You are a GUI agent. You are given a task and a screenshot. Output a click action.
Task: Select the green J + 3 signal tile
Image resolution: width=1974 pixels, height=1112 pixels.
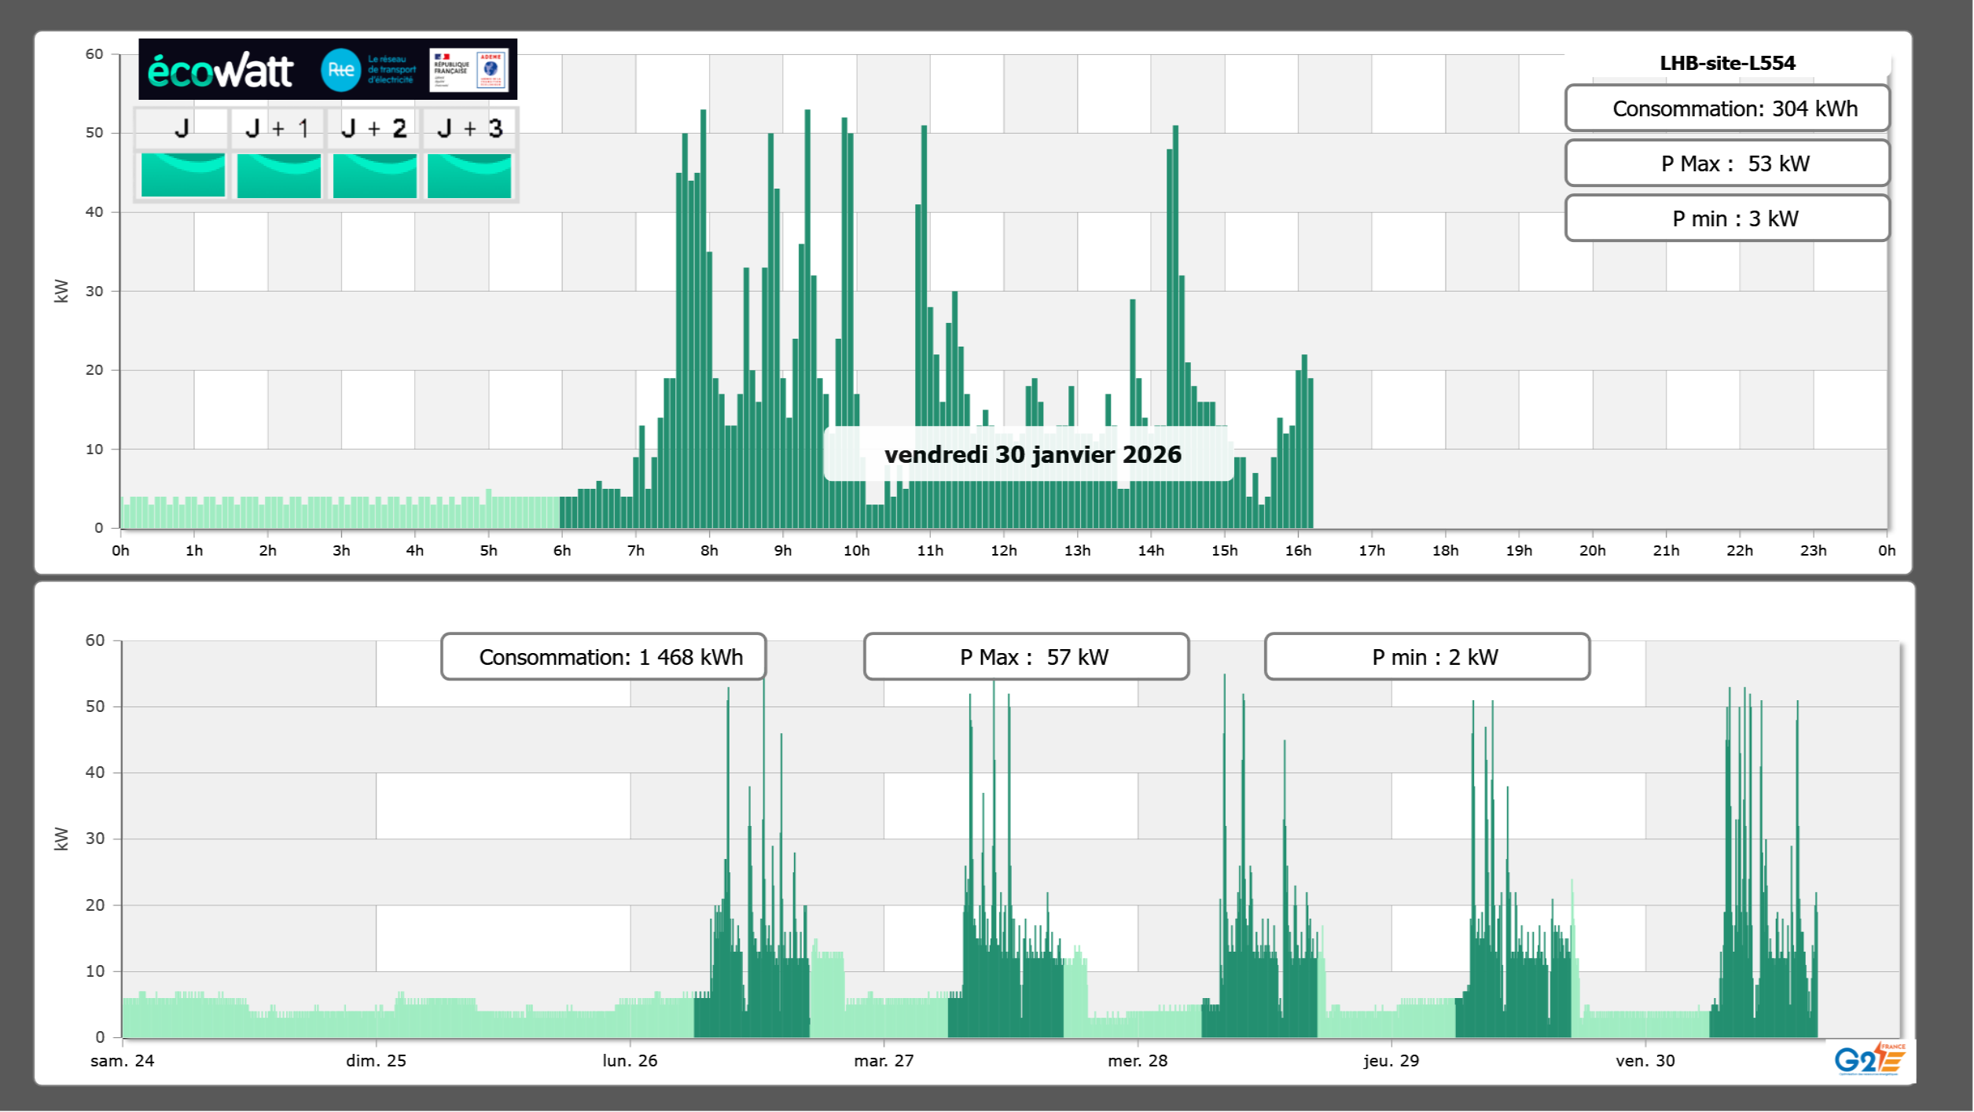469,175
